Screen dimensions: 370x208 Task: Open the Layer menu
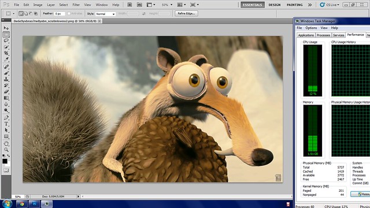coord(51,5)
